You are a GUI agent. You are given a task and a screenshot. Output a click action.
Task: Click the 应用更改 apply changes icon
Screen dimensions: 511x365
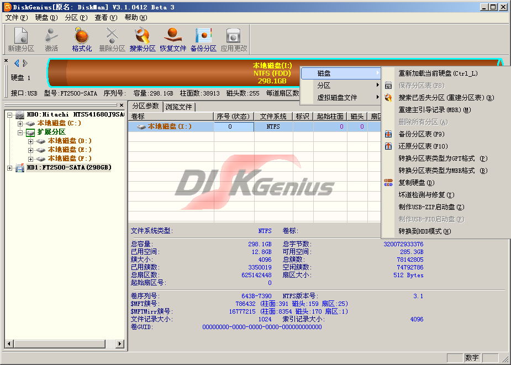[234, 39]
